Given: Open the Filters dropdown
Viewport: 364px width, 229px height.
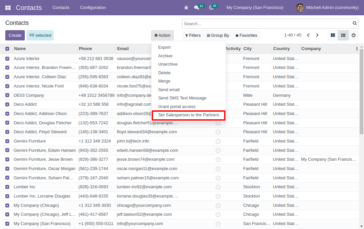Looking at the screenshot, I should [x=193, y=35].
